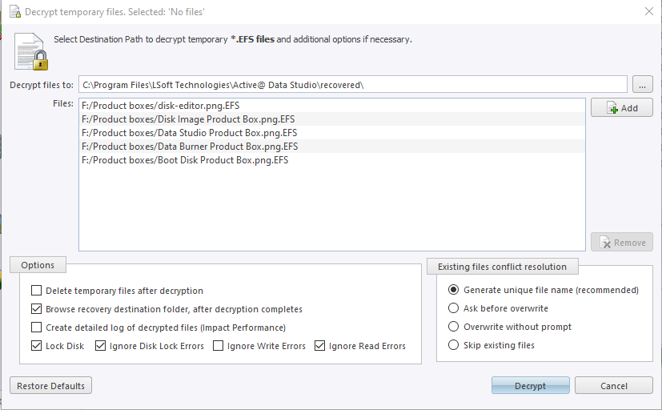The height and width of the screenshot is (410, 662).
Task: Click the locked document icon in header
Action: point(31,51)
